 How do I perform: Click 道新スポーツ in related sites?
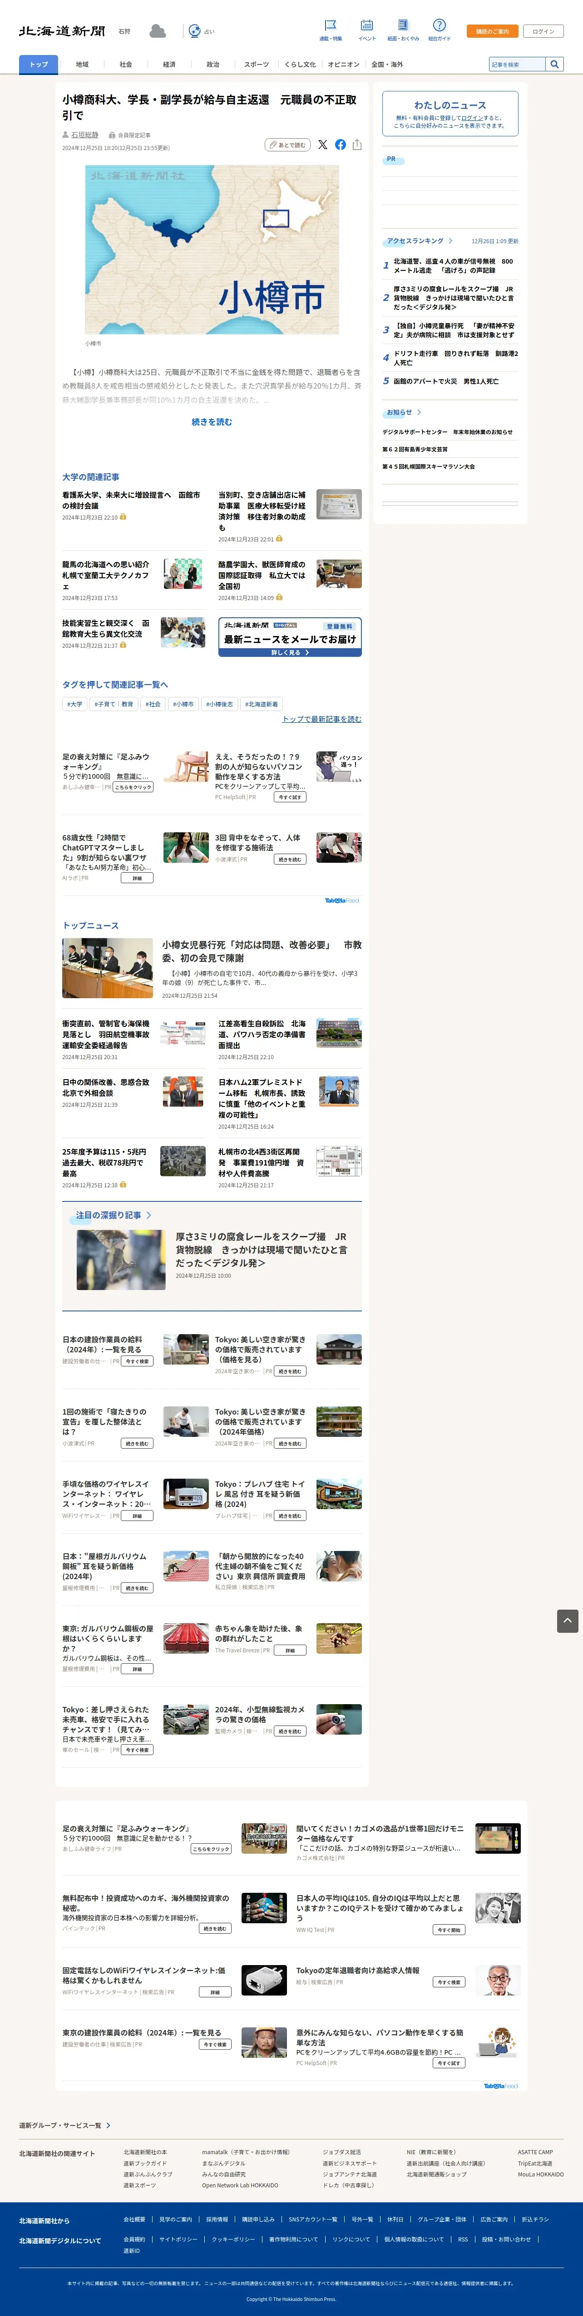pos(139,2185)
